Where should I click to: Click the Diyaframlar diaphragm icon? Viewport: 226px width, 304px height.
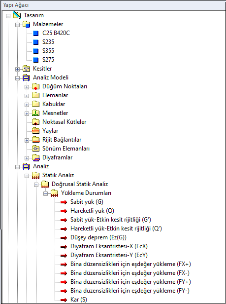pyautogui.click(x=35, y=157)
